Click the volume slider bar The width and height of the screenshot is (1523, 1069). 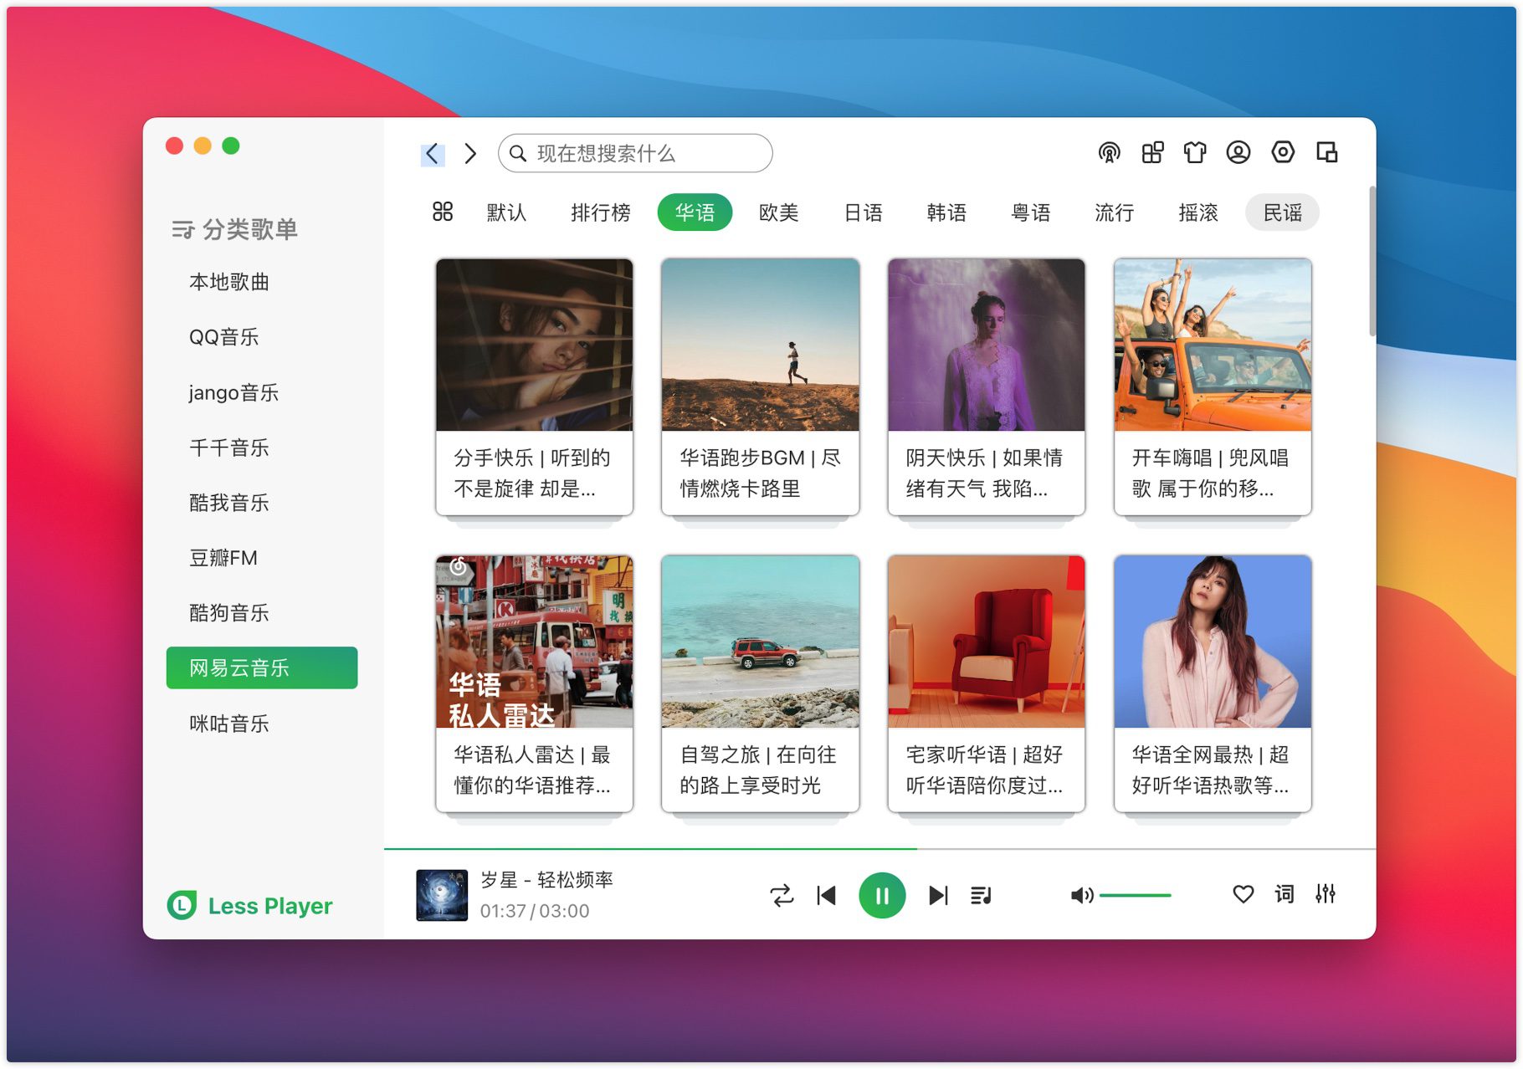click(1135, 896)
